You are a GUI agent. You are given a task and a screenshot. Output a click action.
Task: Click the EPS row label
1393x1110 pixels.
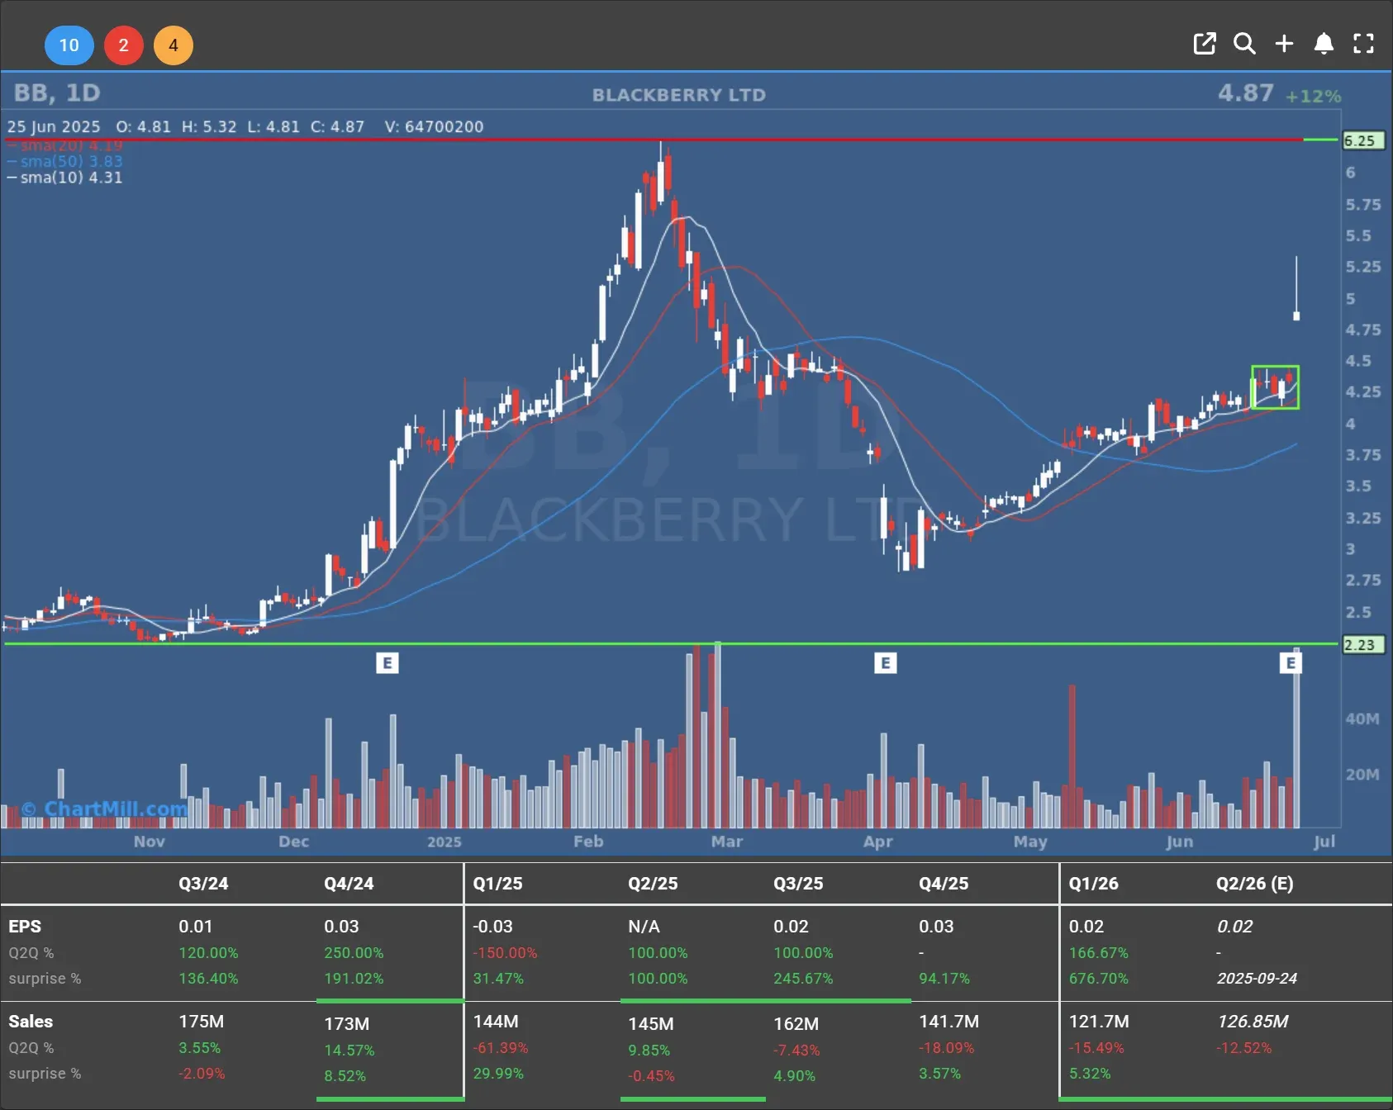(x=25, y=927)
